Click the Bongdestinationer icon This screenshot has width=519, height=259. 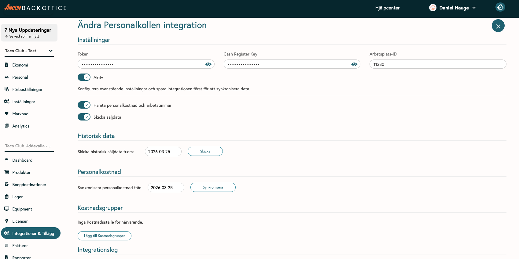click(7, 184)
